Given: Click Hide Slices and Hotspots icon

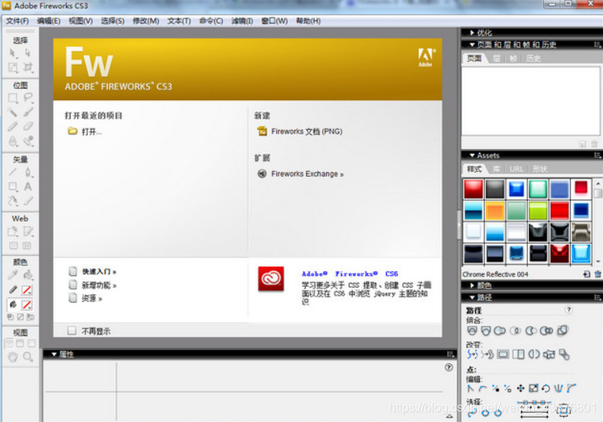Looking at the screenshot, I should click(13, 245).
